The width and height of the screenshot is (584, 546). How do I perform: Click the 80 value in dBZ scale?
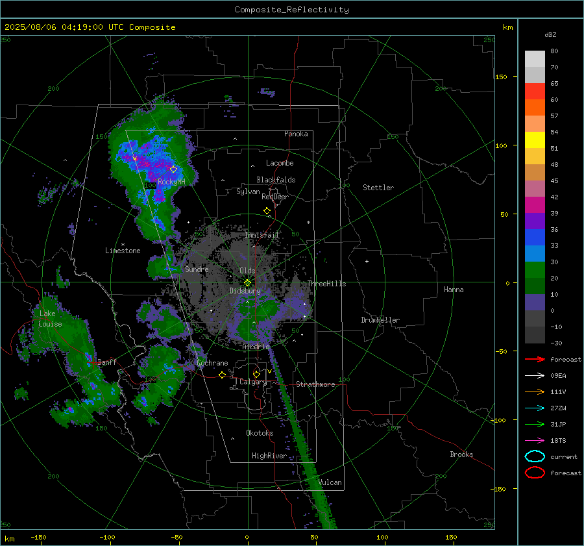point(554,51)
